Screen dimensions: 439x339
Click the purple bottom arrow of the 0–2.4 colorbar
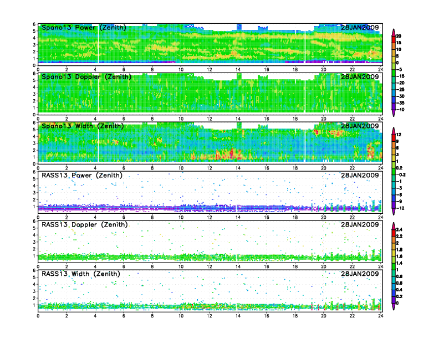(x=394, y=306)
